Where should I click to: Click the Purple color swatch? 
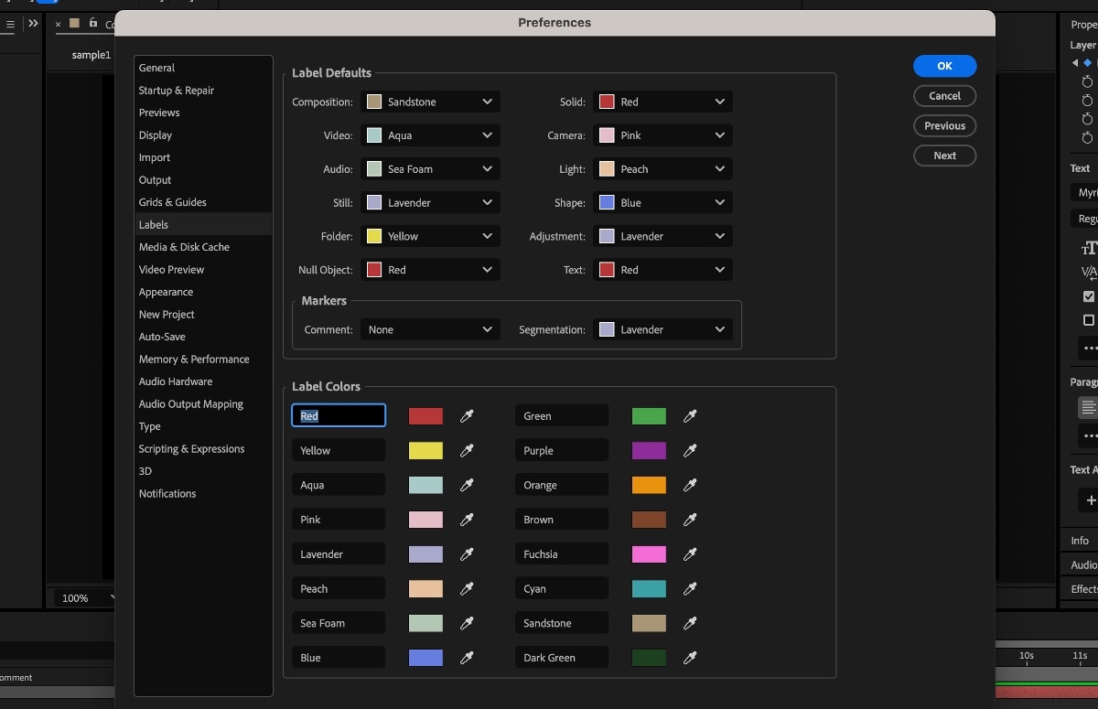click(649, 450)
